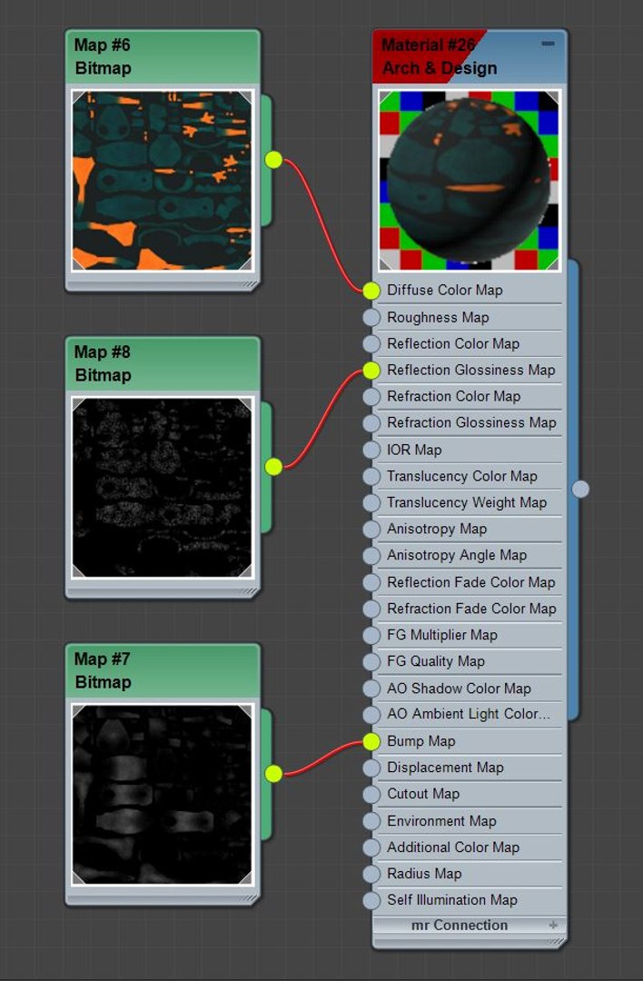643x981 pixels.
Task: Click the FG Quality Map input socket
Action: pyautogui.click(x=371, y=661)
